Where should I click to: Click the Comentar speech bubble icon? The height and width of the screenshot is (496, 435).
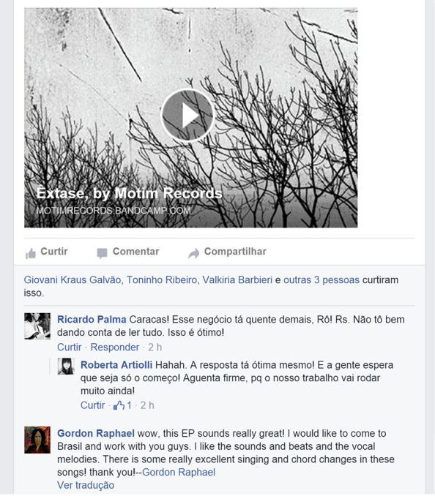coord(102,253)
